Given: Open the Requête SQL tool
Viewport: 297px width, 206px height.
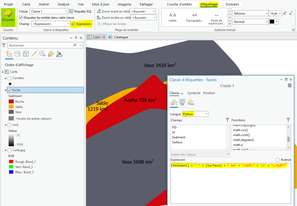Looking at the screenshot, I should coord(81,11).
